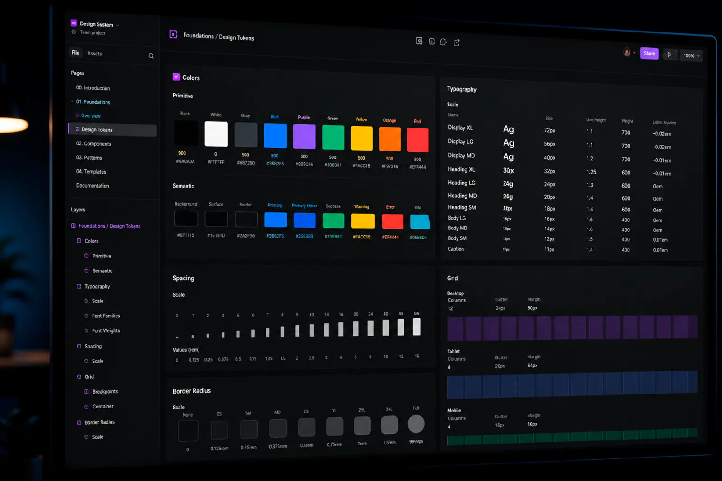Click the purple Design System logo icon
The image size is (722, 481).
coord(74,23)
